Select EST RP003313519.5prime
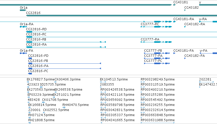This screenshot has width=217, height=124. pyautogui.click(x=158, y=85)
